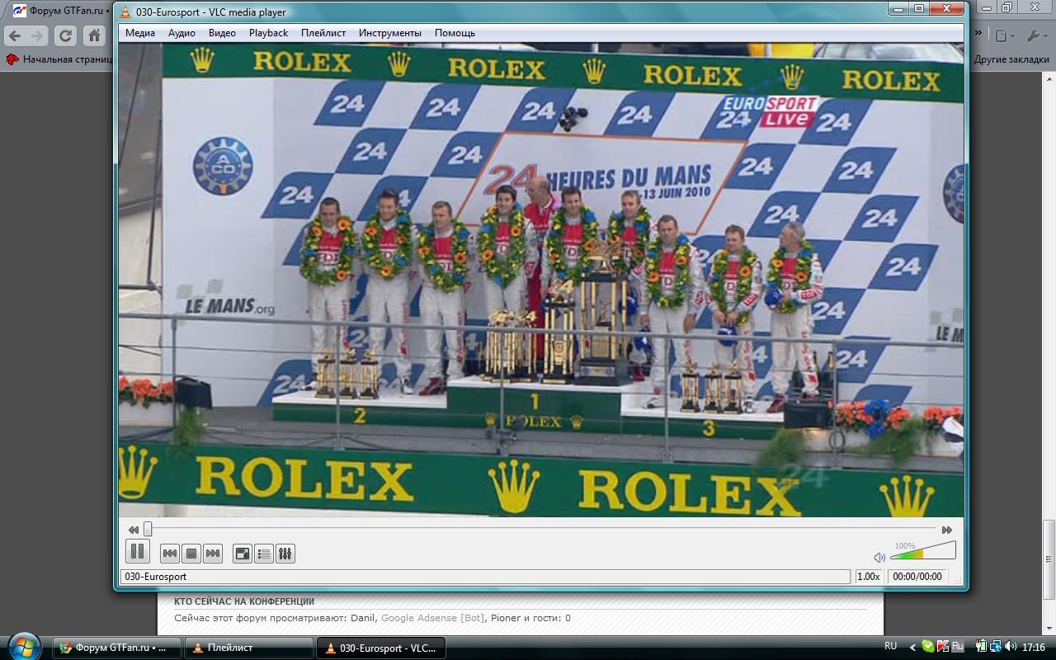Open the Playback menu
The image size is (1056, 660).
268,33
